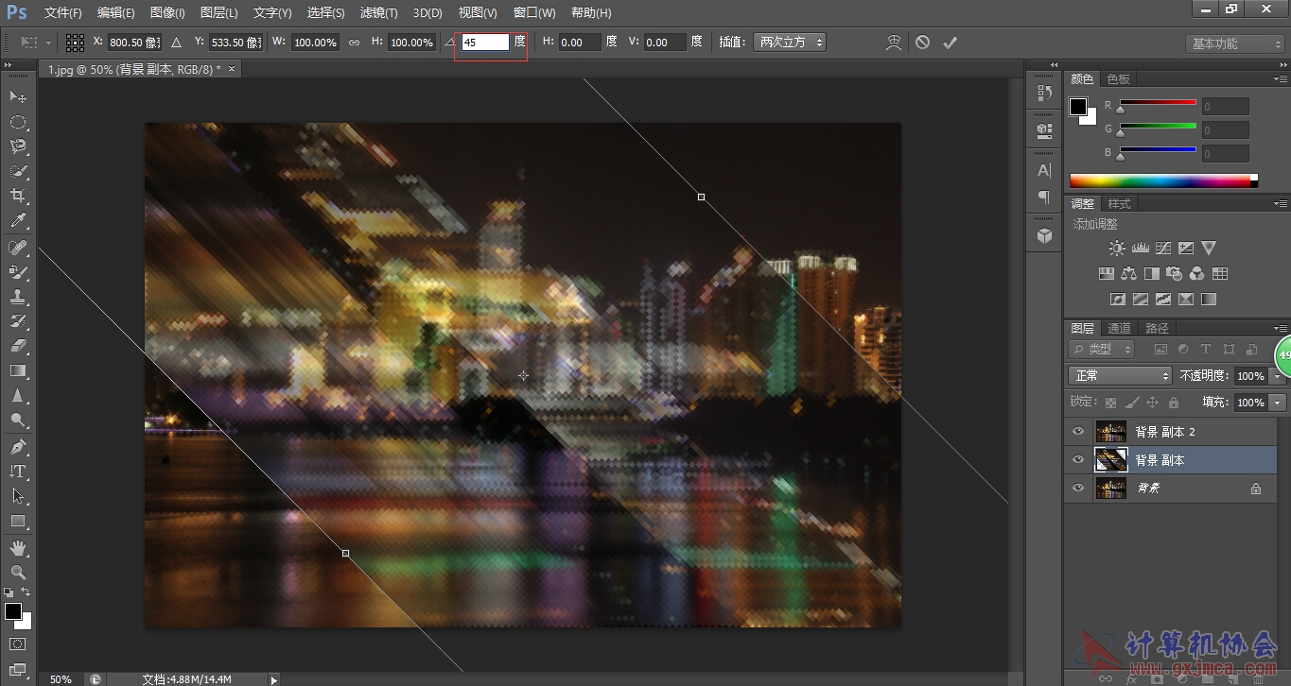Hide the 背景 副本 layer
Image resolution: width=1291 pixels, height=686 pixels.
[x=1078, y=460]
